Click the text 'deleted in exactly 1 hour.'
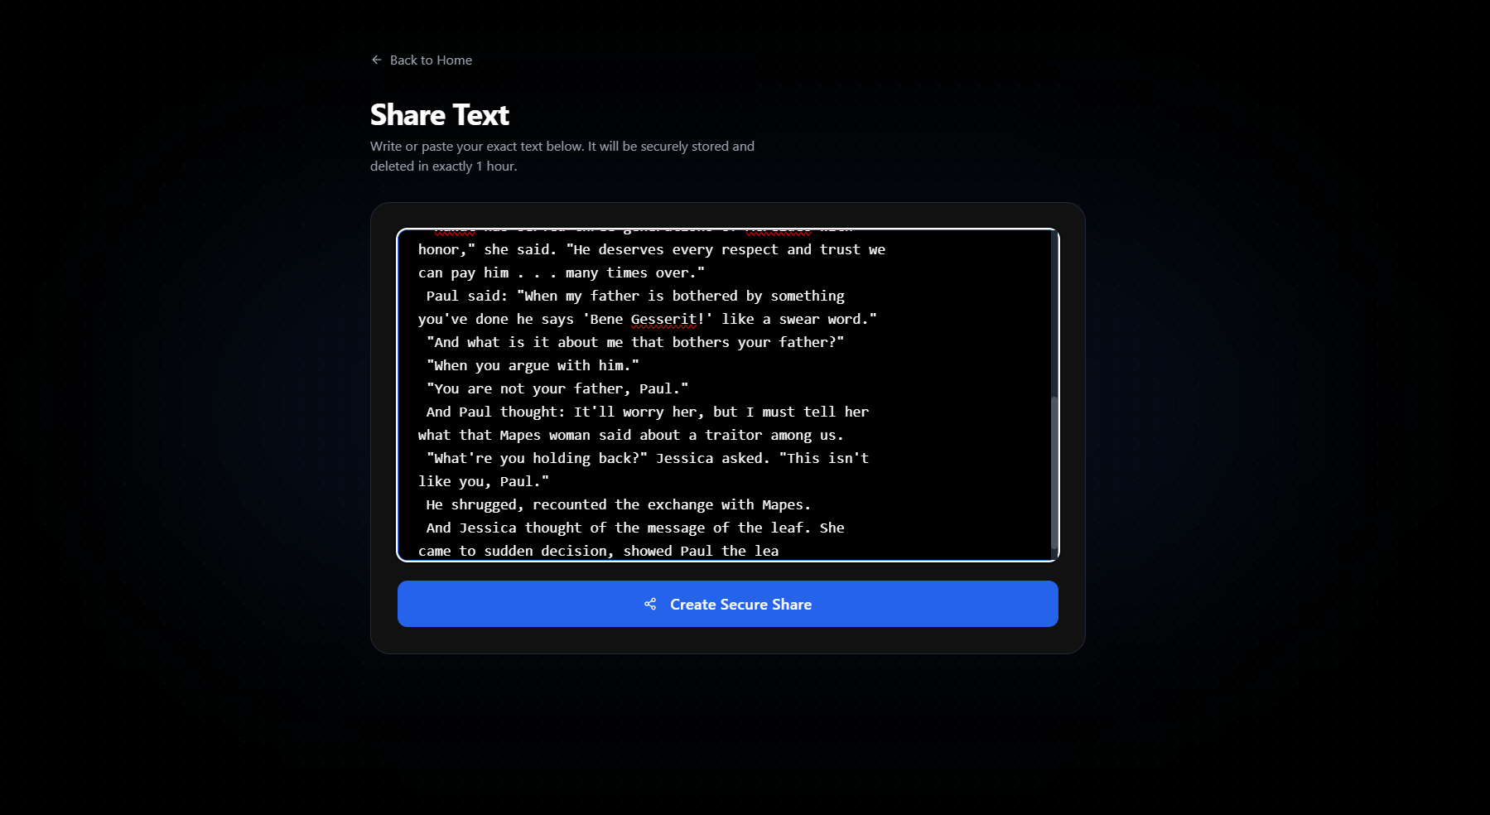The width and height of the screenshot is (1490, 815). 443,166
